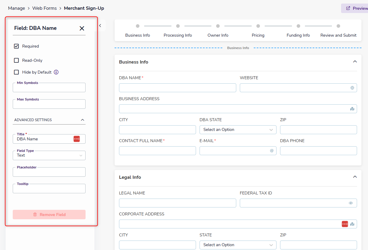This screenshot has height=250, width=368.
Task: Open the Pricing step
Action: (258, 31)
